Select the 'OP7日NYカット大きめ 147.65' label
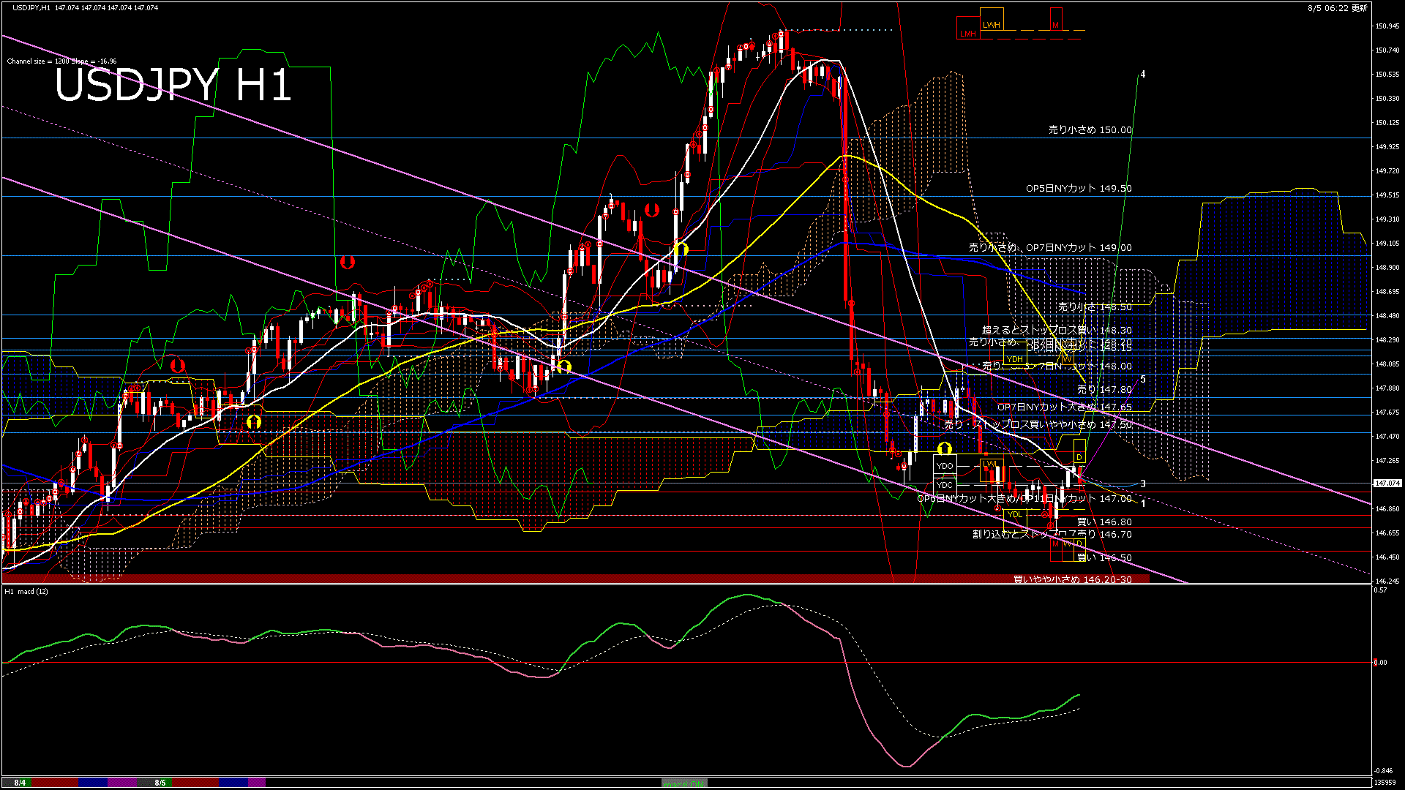The height and width of the screenshot is (790, 1405). (x=1065, y=407)
